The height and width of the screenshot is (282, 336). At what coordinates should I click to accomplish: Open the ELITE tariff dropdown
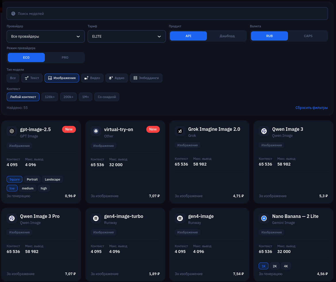pos(127,37)
